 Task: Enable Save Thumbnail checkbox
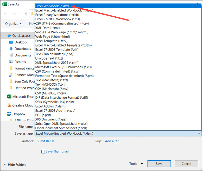click(x=43, y=151)
